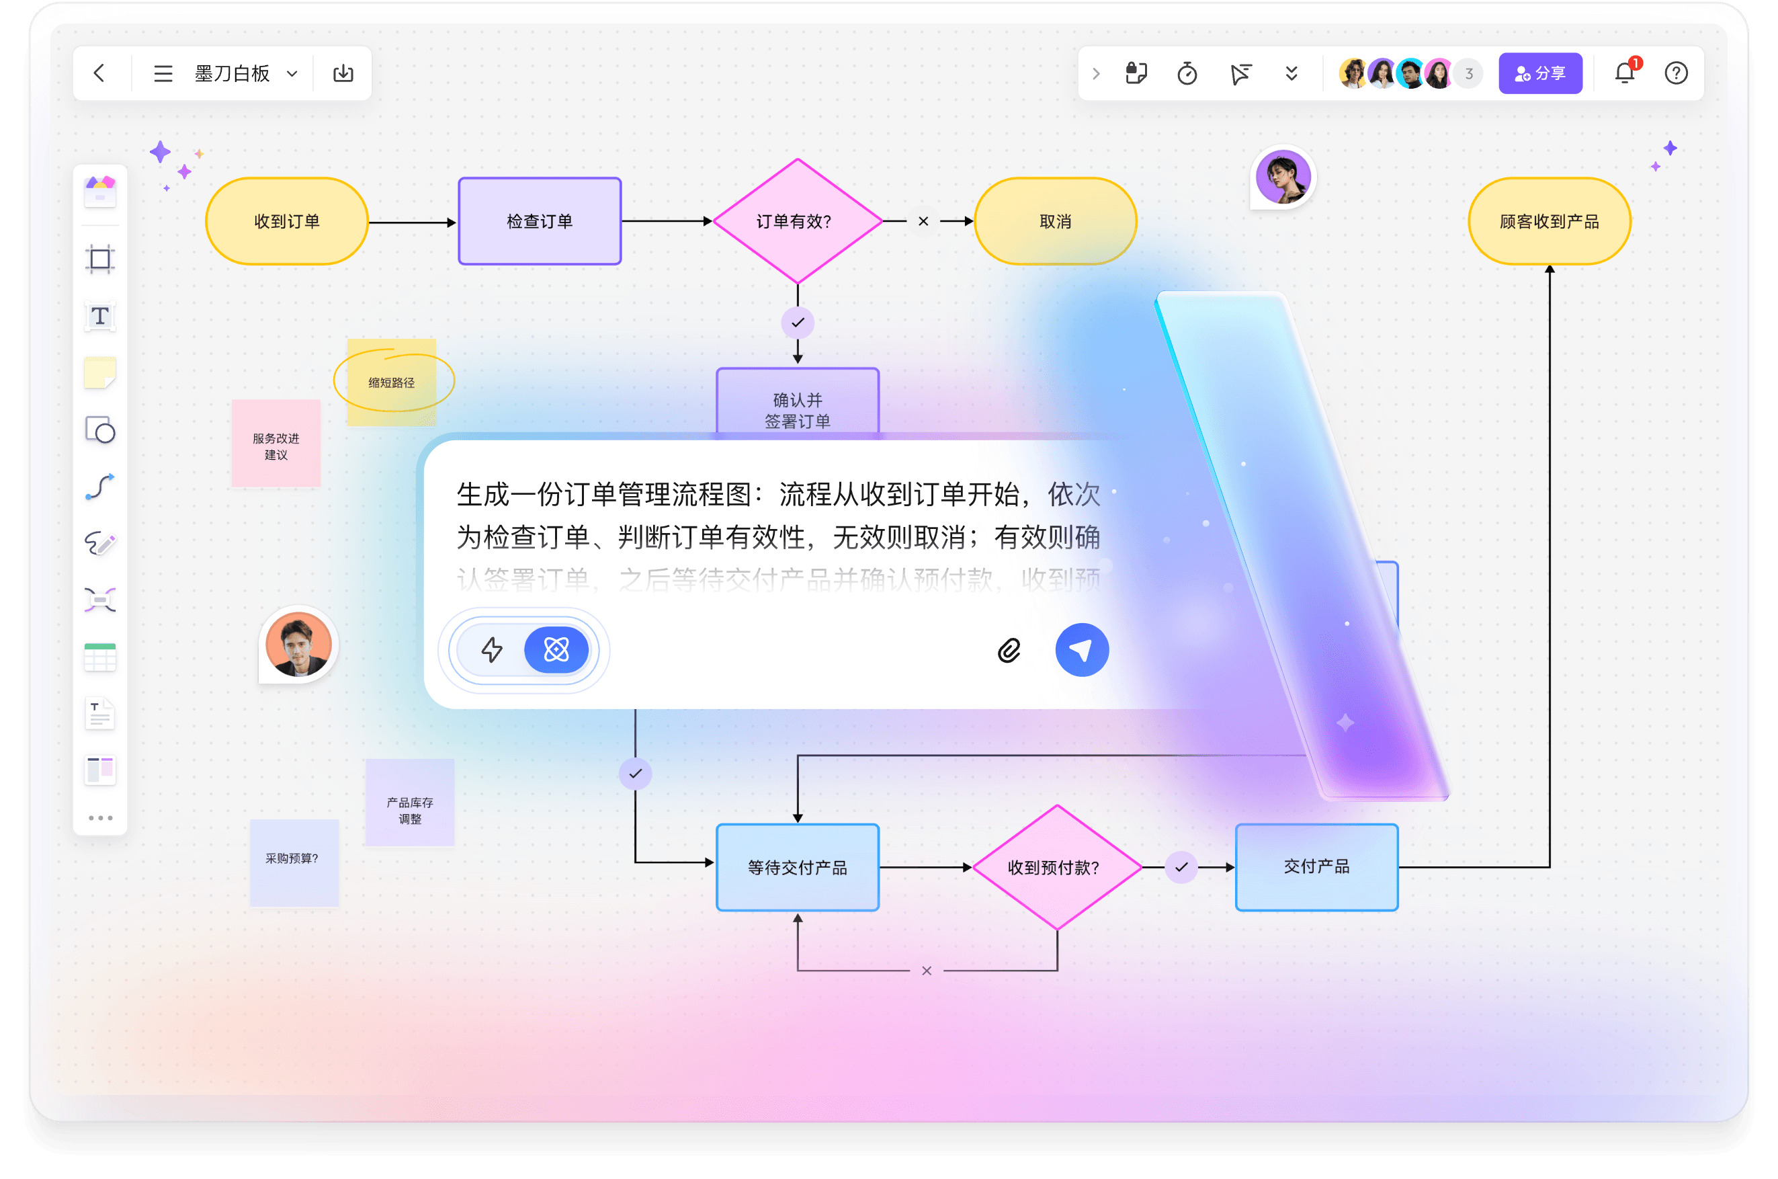The height and width of the screenshot is (1179, 1778).
Task: Attach a file with paperclip
Action: [x=1009, y=651]
